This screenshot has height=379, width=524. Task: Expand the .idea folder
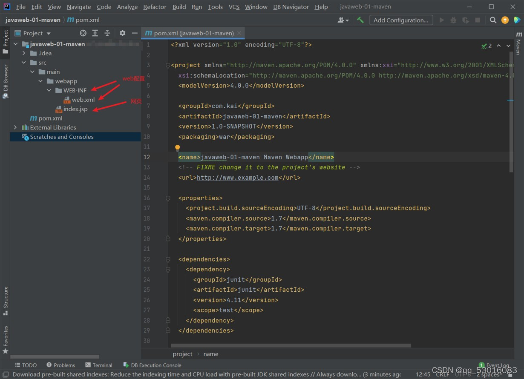click(x=24, y=53)
